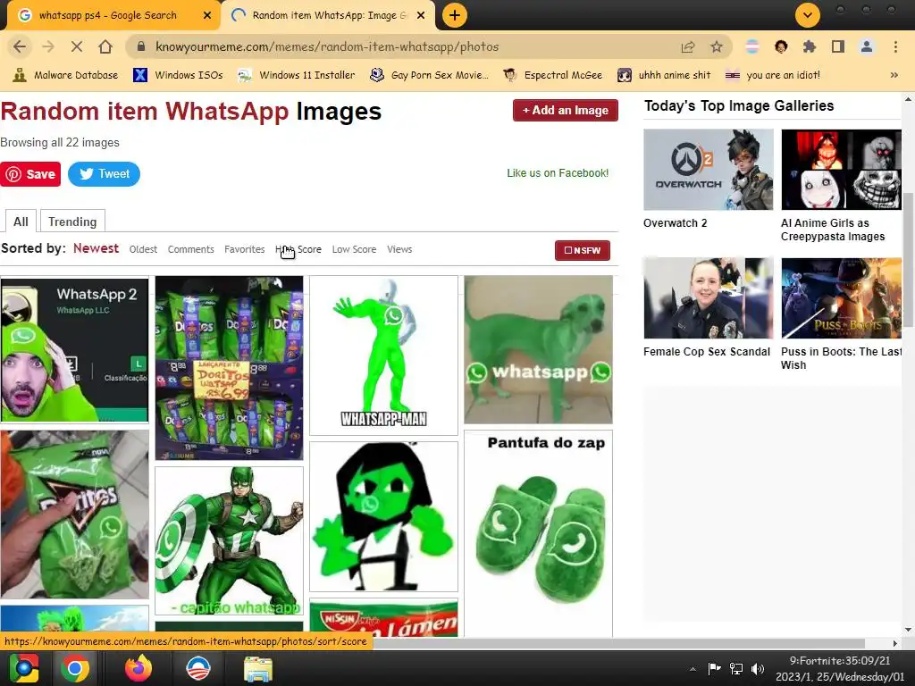Sort images by Low Score
The width and height of the screenshot is (915, 686).
click(x=354, y=249)
